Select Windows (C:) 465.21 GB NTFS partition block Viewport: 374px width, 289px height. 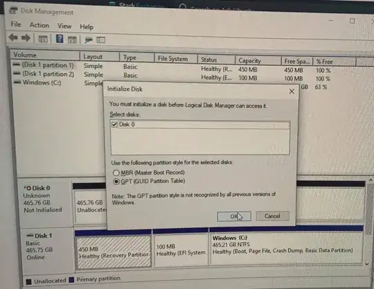[x=286, y=248]
